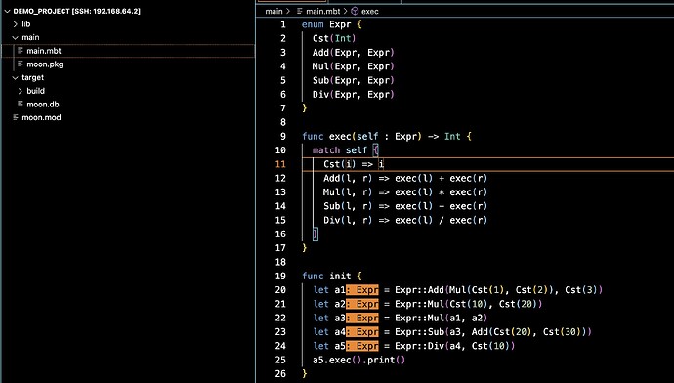Viewport: 674px width, 383px height.
Task: Click line number 1 in gutter
Action: coord(283,24)
